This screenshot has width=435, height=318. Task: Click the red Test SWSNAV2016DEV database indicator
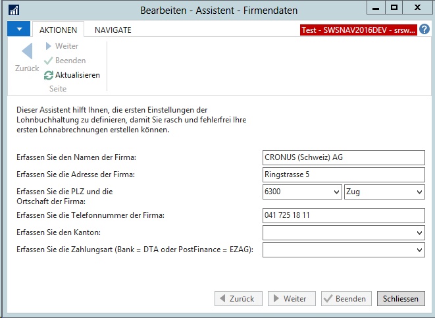358,30
